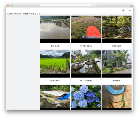
Task: Click the 雑木の剪定 caption link
Action: tap(116, 81)
